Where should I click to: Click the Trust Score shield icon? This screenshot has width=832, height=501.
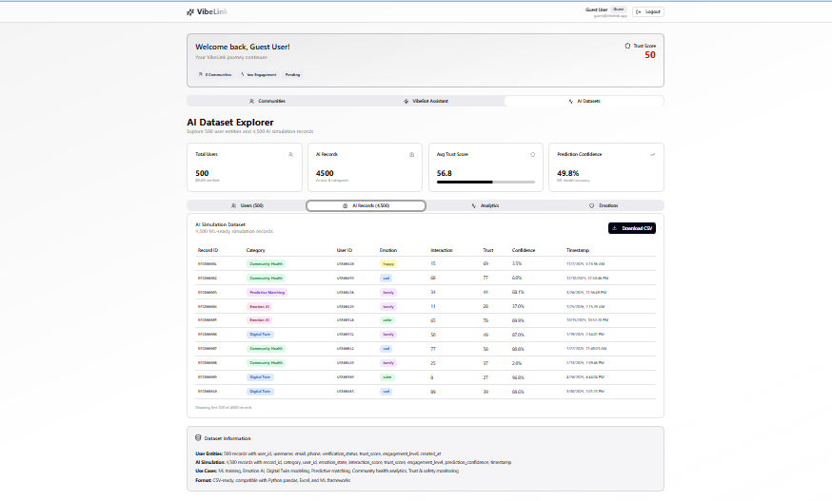click(x=627, y=46)
